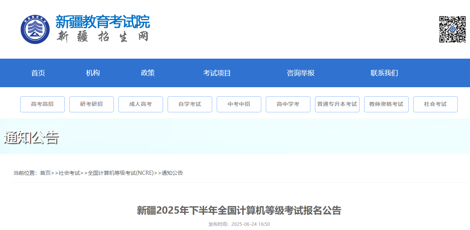Open the 中考中招 category button
Screen dimensions: 470x230
point(239,104)
